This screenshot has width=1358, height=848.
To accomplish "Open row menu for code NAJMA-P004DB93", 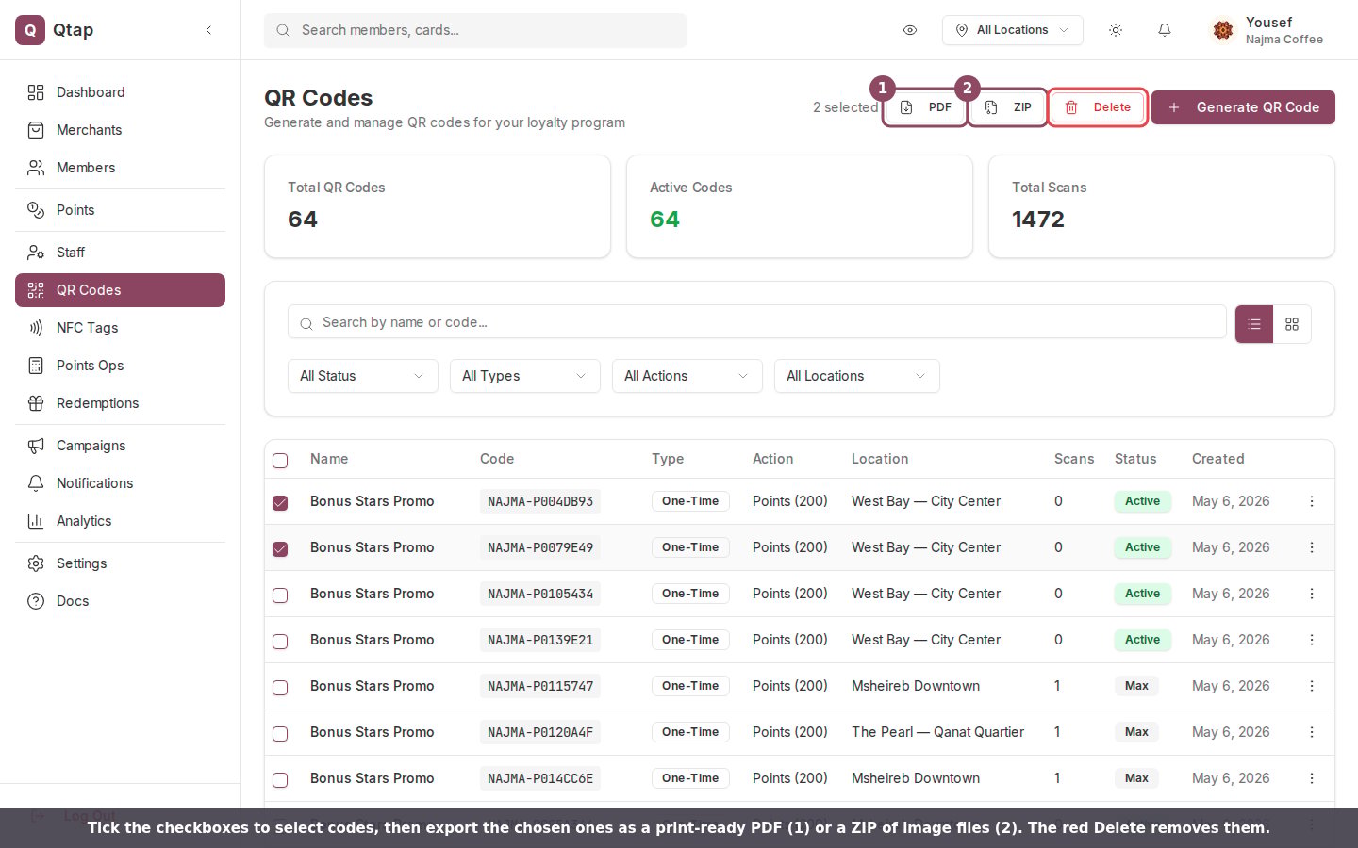I will coord(1312,501).
